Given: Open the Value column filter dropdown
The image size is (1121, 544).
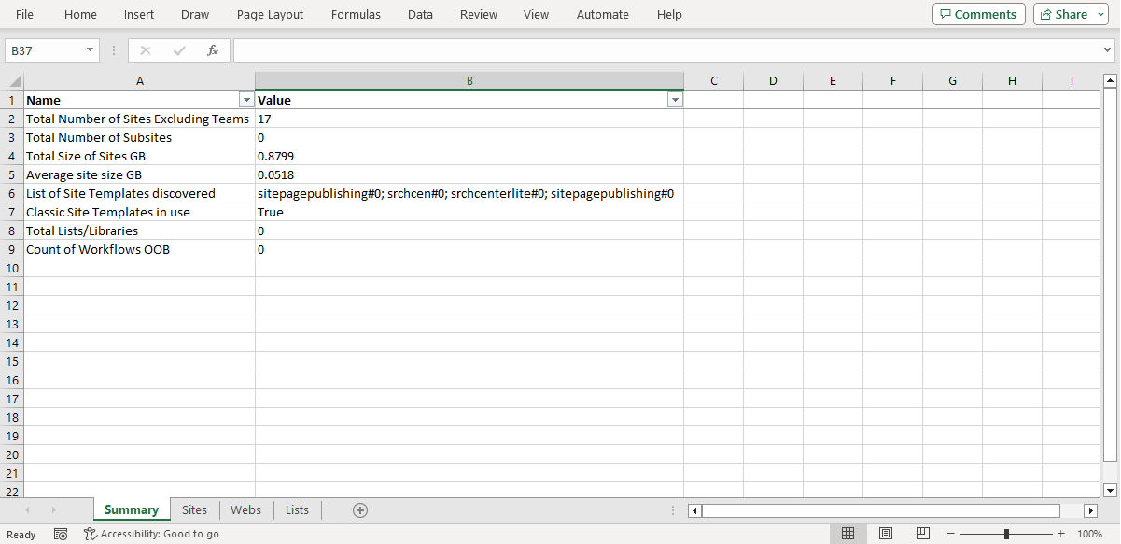Looking at the screenshot, I should pos(675,100).
